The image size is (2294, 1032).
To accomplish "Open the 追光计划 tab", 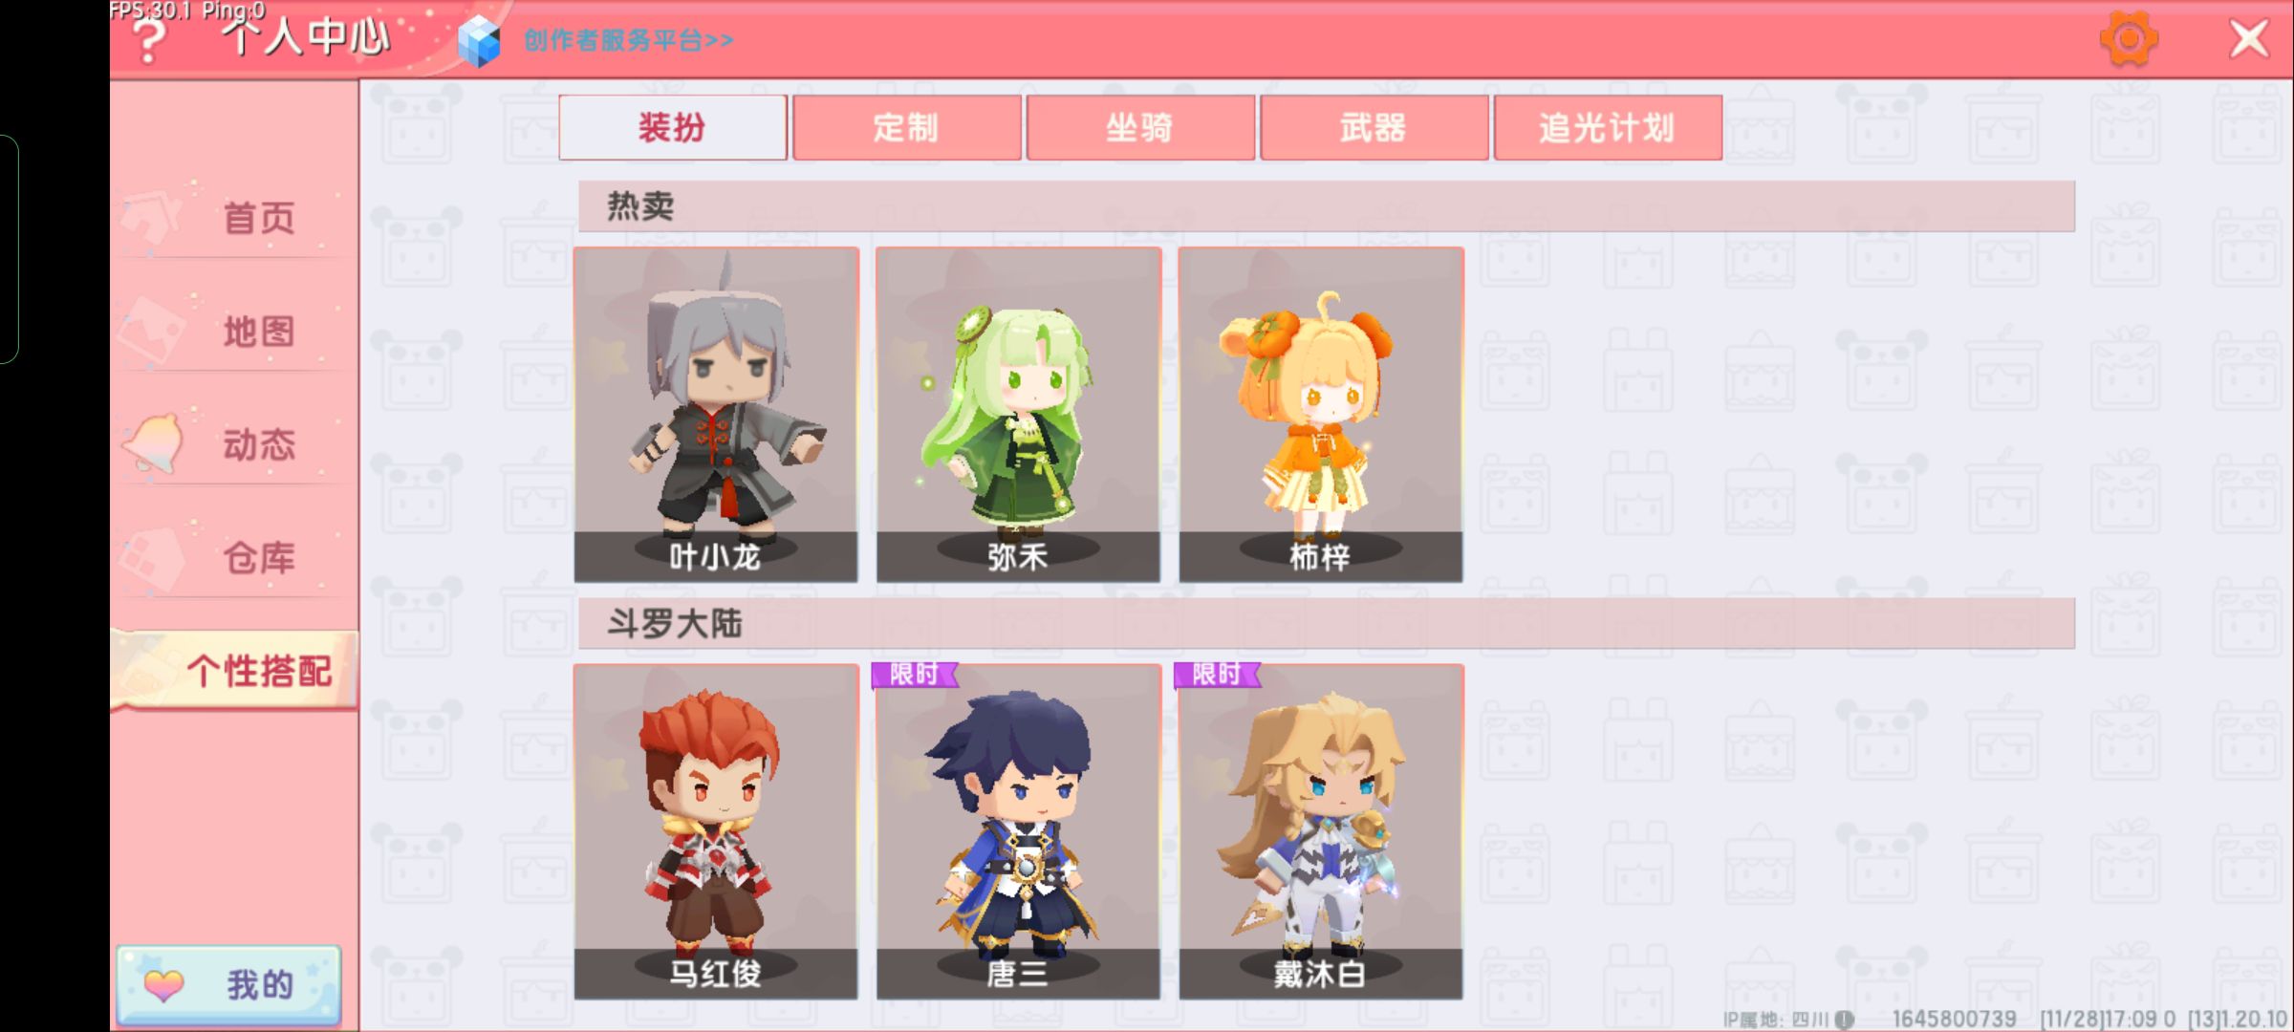I will tap(1608, 127).
